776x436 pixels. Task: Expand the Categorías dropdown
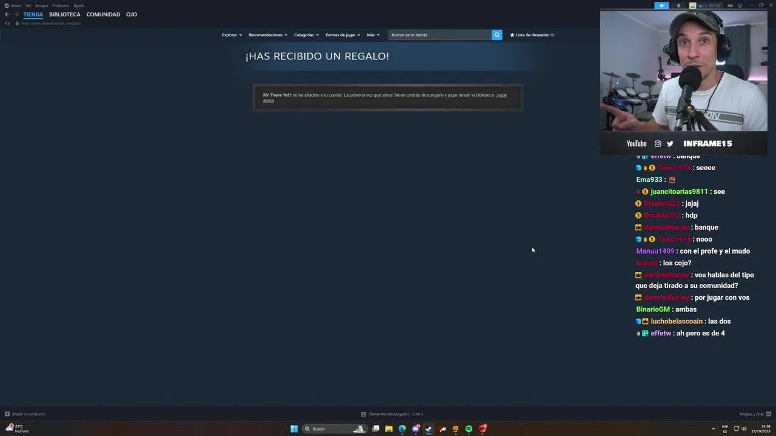pos(306,35)
